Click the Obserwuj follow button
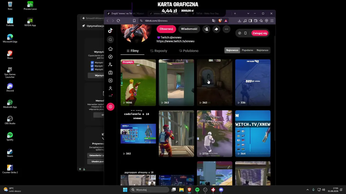The width and height of the screenshot is (346, 194). point(166,29)
